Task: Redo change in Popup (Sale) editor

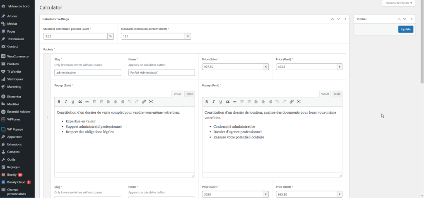Action: pyautogui.click(x=137, y=102)
